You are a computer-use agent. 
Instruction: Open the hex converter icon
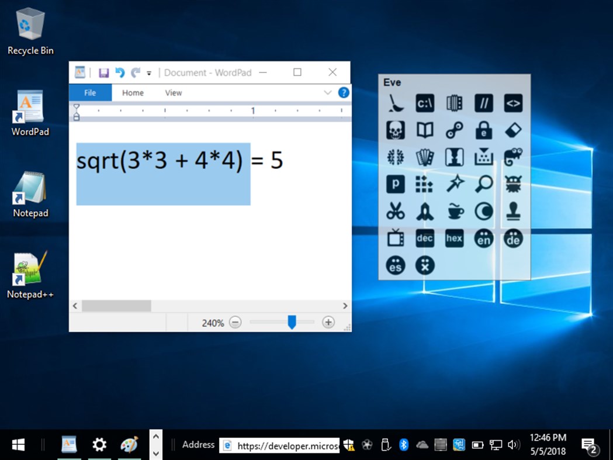tap(454, 238)
